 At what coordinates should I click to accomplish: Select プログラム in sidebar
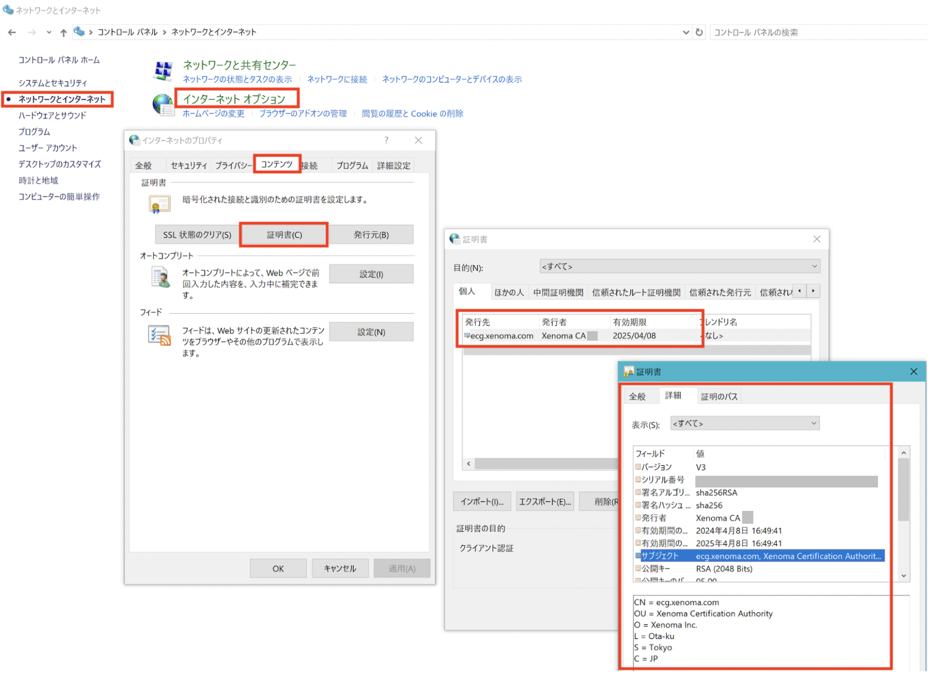[34, 132]
